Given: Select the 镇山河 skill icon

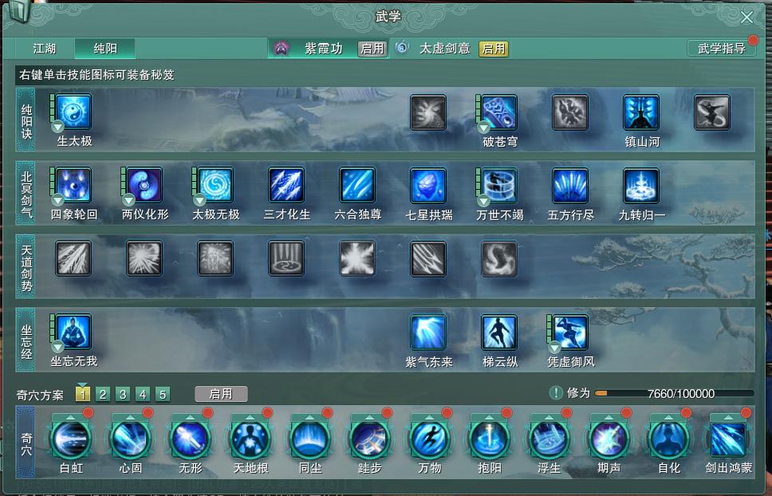Looking at the screenshot, I should point(640,112).
